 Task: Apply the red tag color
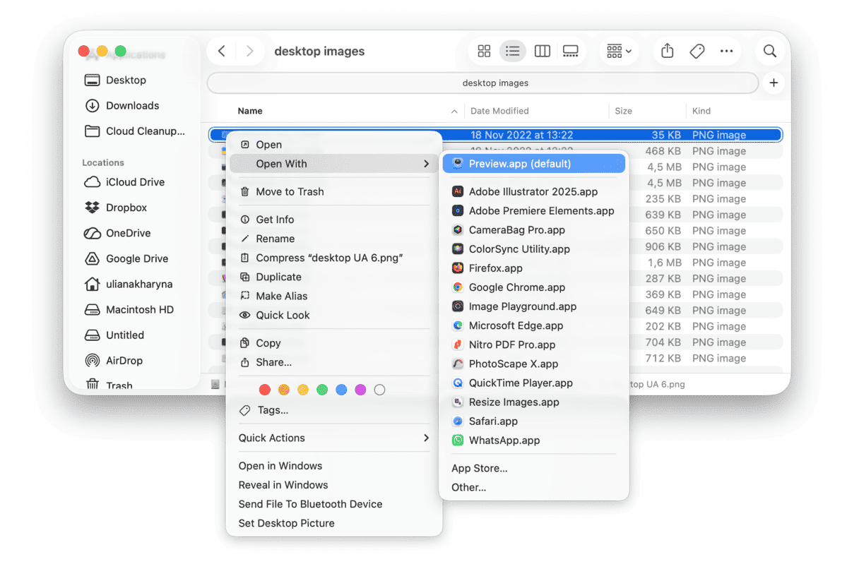(265, 390)
